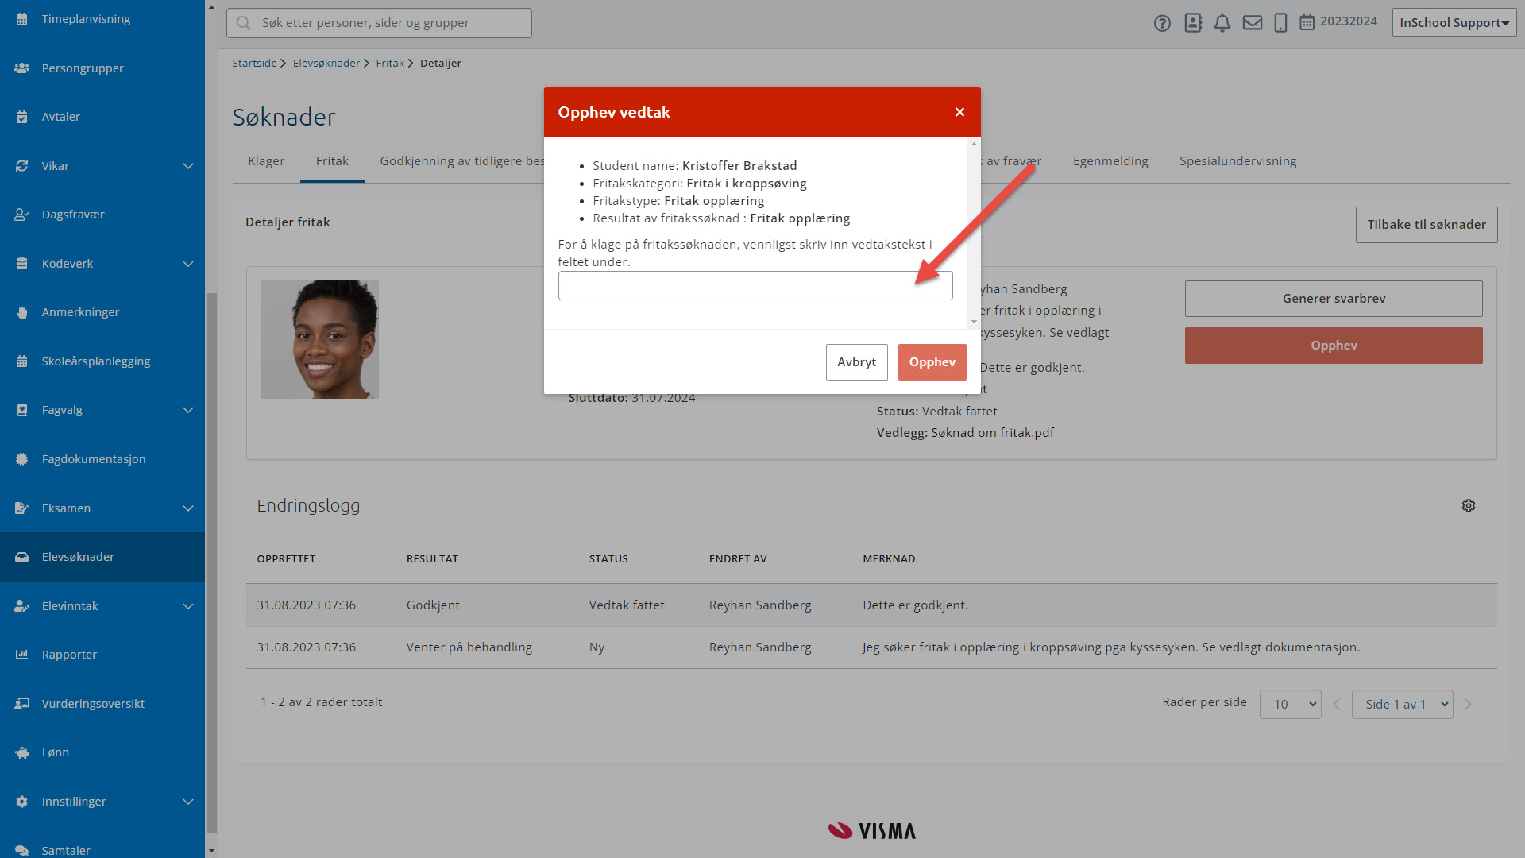Click the school year calendar icon 20232024
The image size is (1525, 858).
point(1307,22)
